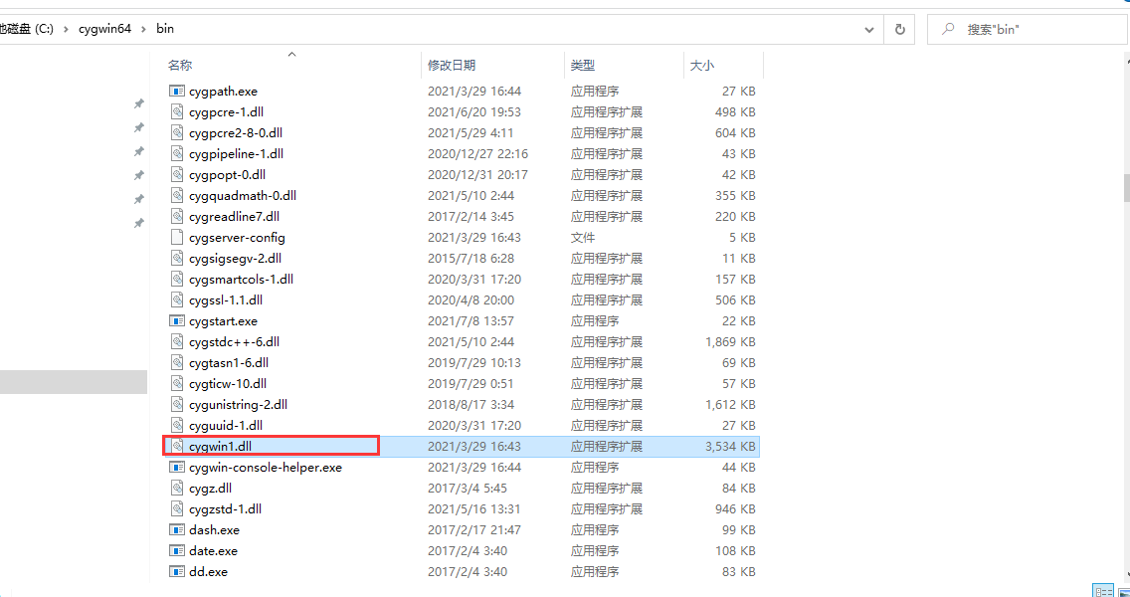Click the cygpopt-0.dll file icon
1130x597 pixels.
pos(177,175)
